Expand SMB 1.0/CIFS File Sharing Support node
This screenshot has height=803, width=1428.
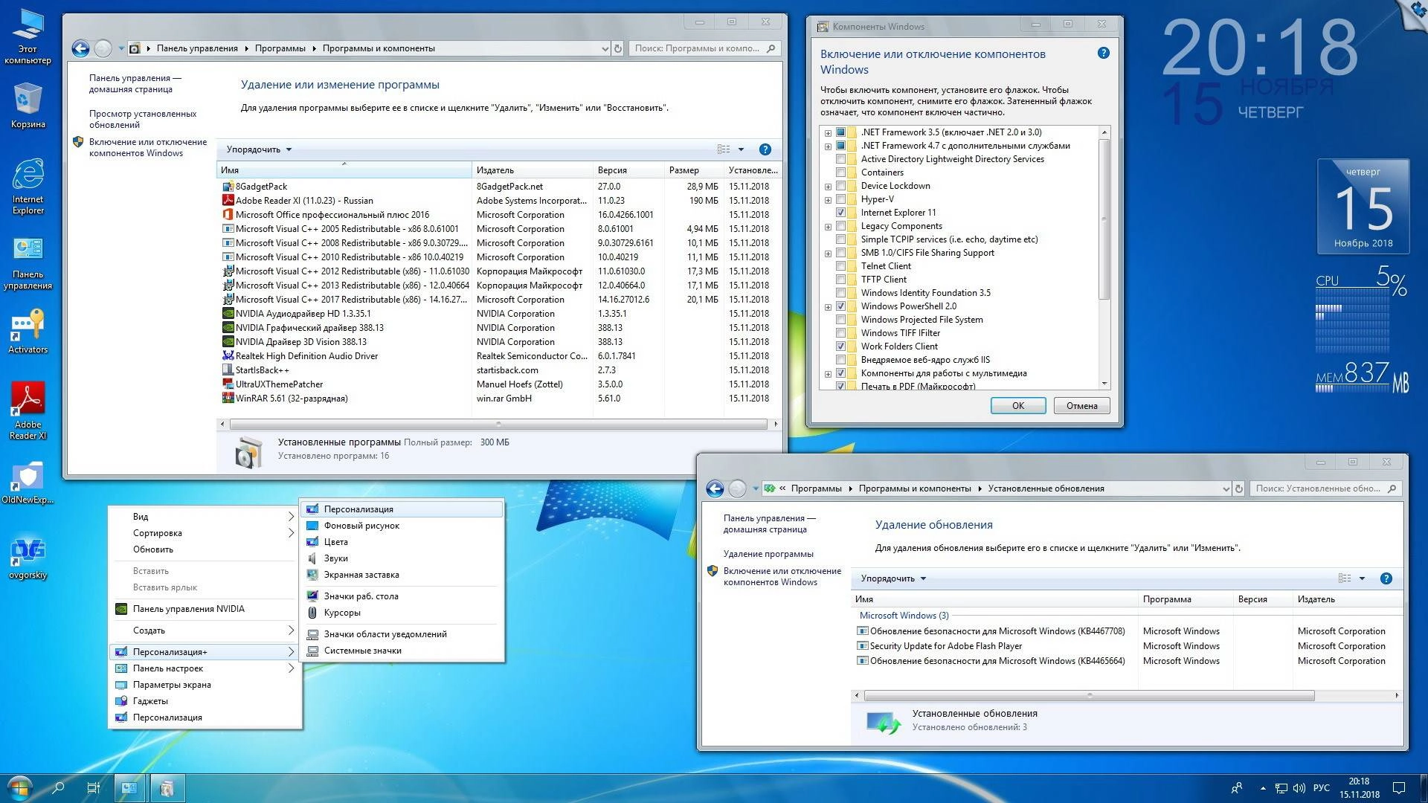(x=828, y=254)
